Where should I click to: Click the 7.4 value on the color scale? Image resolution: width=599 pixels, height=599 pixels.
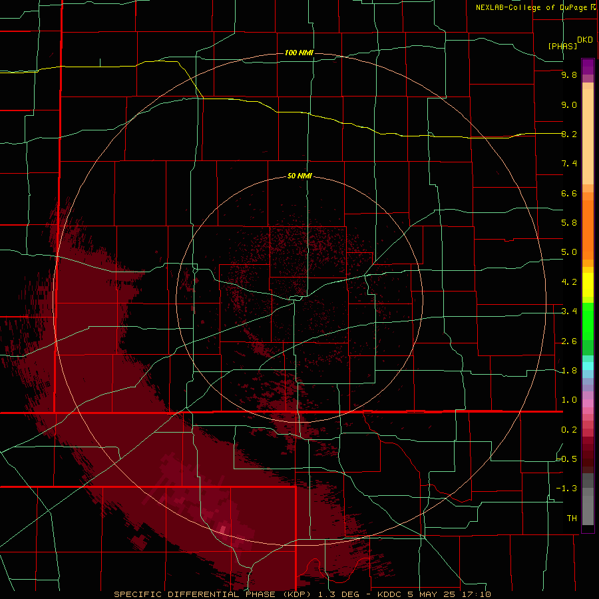(569, 164)
